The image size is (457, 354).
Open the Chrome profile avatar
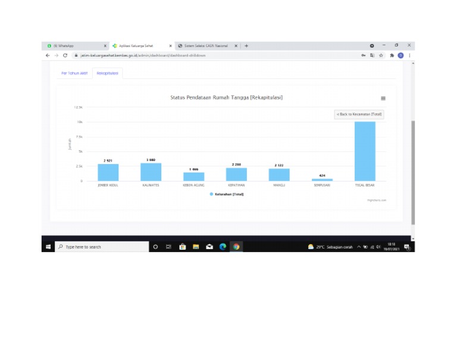400,55
